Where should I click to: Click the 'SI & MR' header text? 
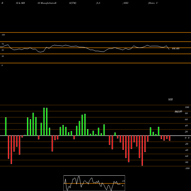[20, 3]
